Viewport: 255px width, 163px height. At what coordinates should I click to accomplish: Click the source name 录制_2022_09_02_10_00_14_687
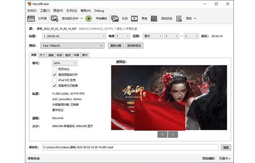pyautogui.click(x=57, y=29)
